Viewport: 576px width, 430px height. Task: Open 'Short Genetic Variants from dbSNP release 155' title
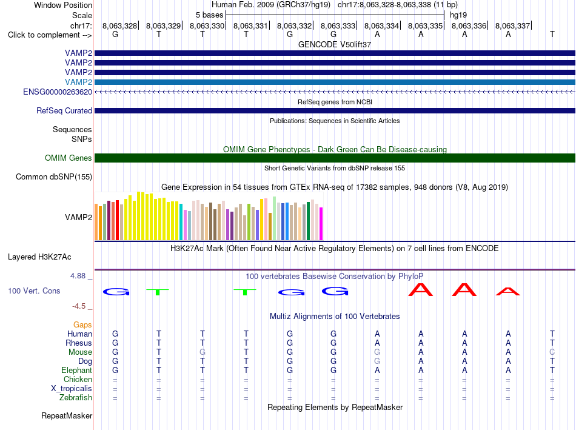click(x=335, y=168)
